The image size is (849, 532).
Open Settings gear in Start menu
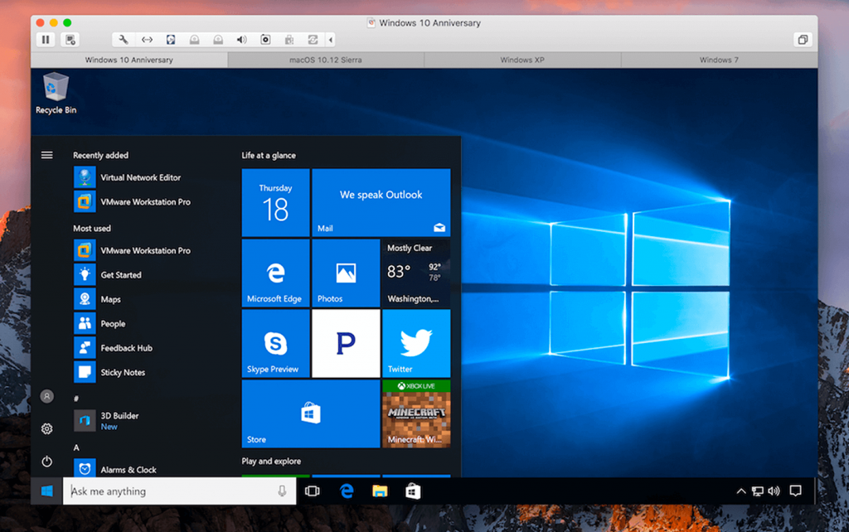click(47, 428)
